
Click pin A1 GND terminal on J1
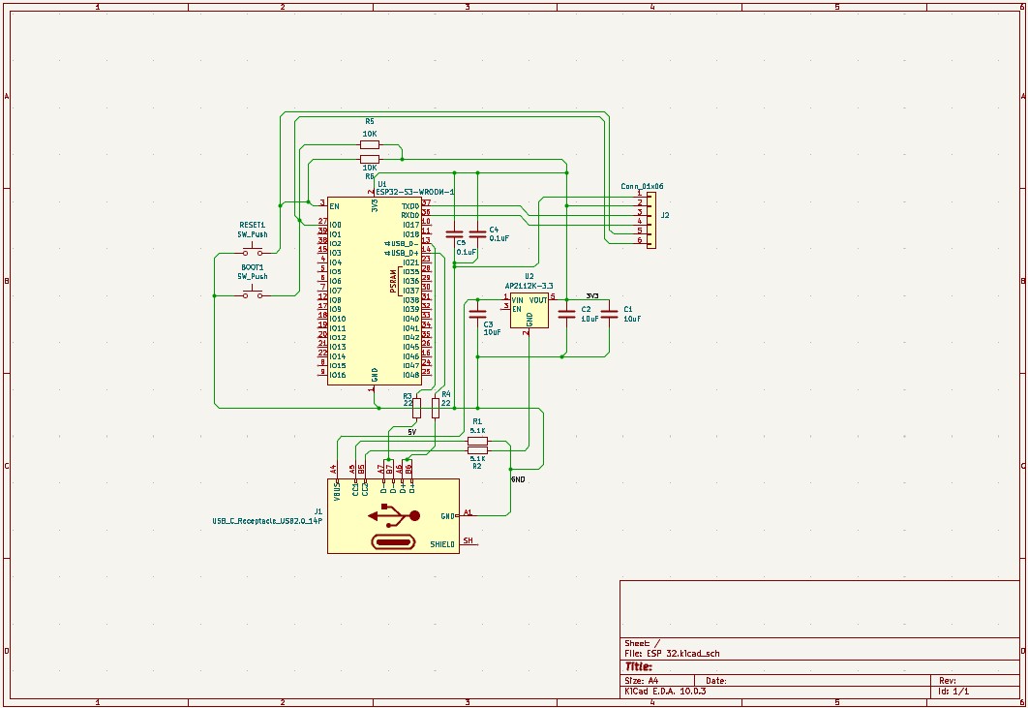pos(467,513)
